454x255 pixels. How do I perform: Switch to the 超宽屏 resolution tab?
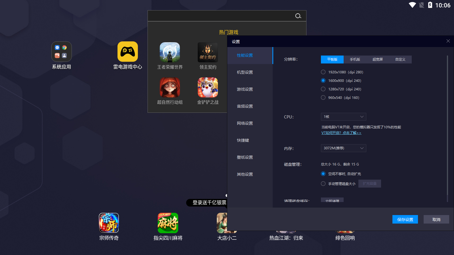pyautogui.click(x=378, y=59)
